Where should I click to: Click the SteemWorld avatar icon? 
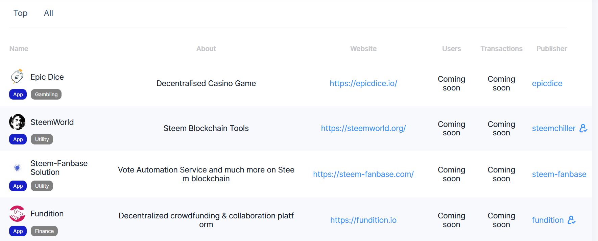[x=17, y=122]
